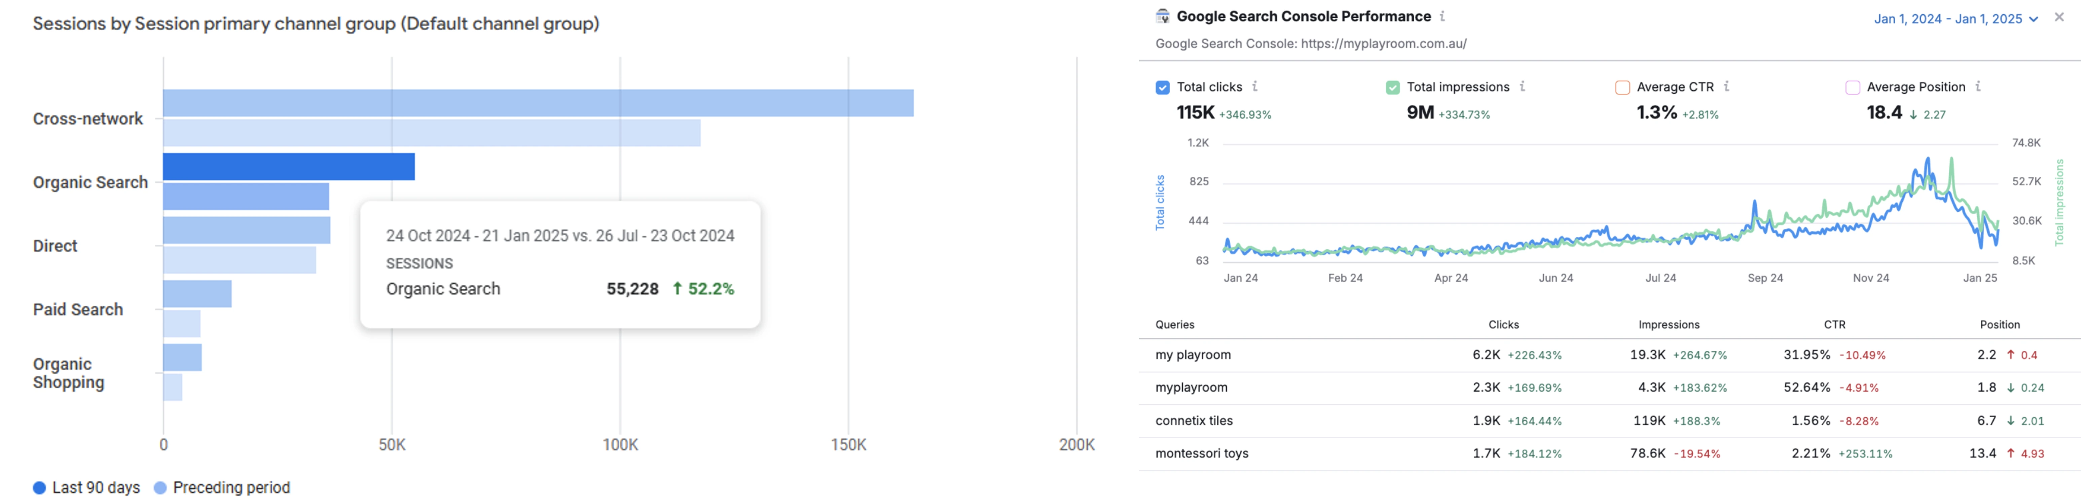Uncheck the Total clicks checkbox

1163,87
